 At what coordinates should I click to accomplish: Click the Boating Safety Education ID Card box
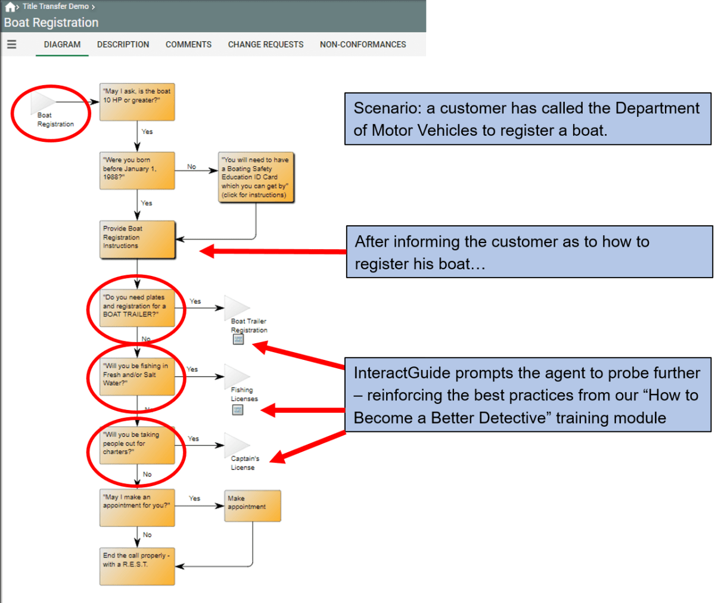coord(256,177)
